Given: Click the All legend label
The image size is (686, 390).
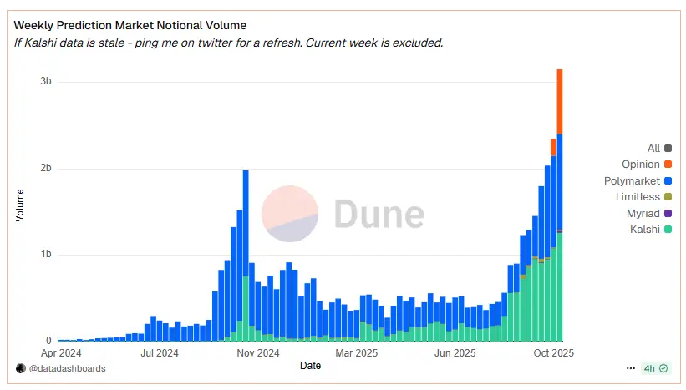Looking at the screenshot, I should (x=653, y=149).
